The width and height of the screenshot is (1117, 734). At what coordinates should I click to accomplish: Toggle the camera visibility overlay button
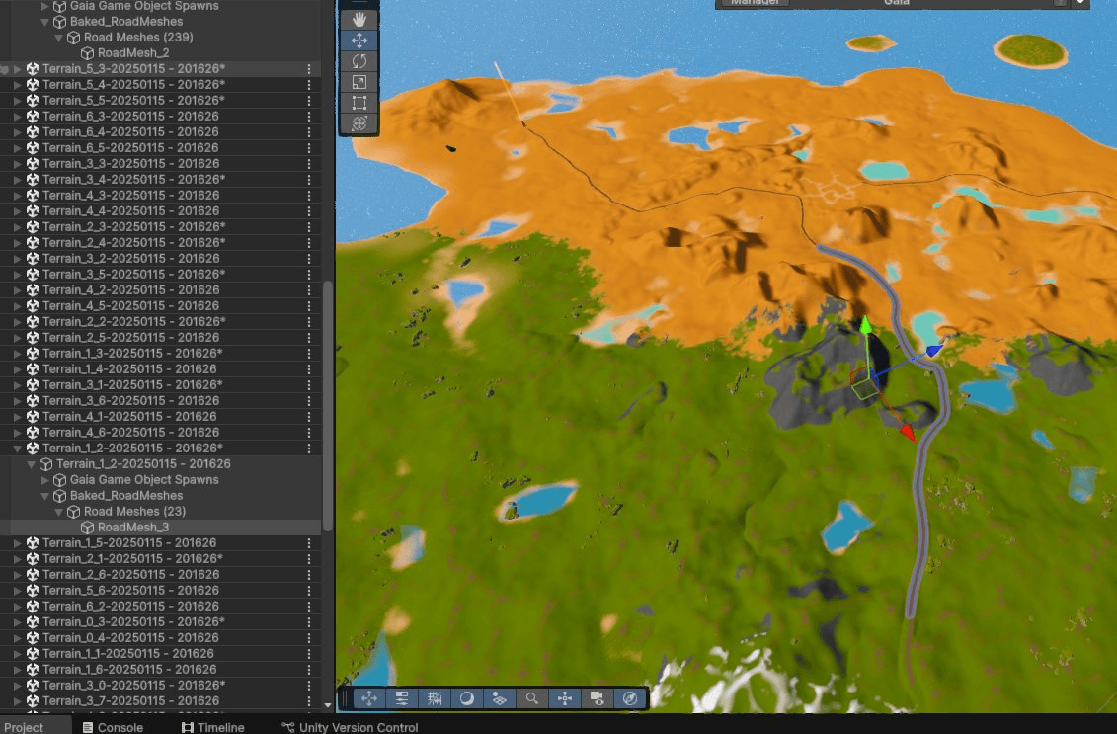(x=597, y=698)
